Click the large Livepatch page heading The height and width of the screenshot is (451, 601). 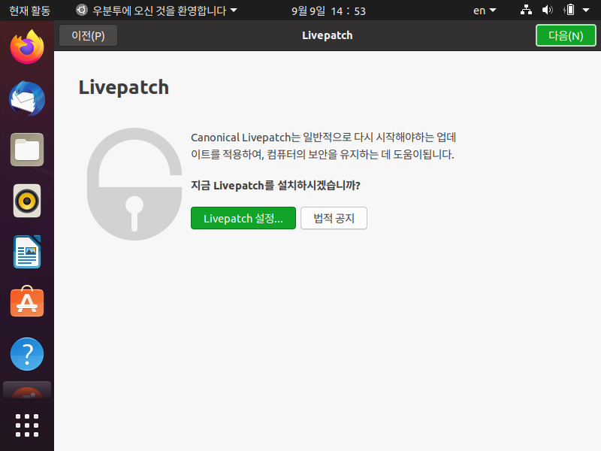(123, 88)
